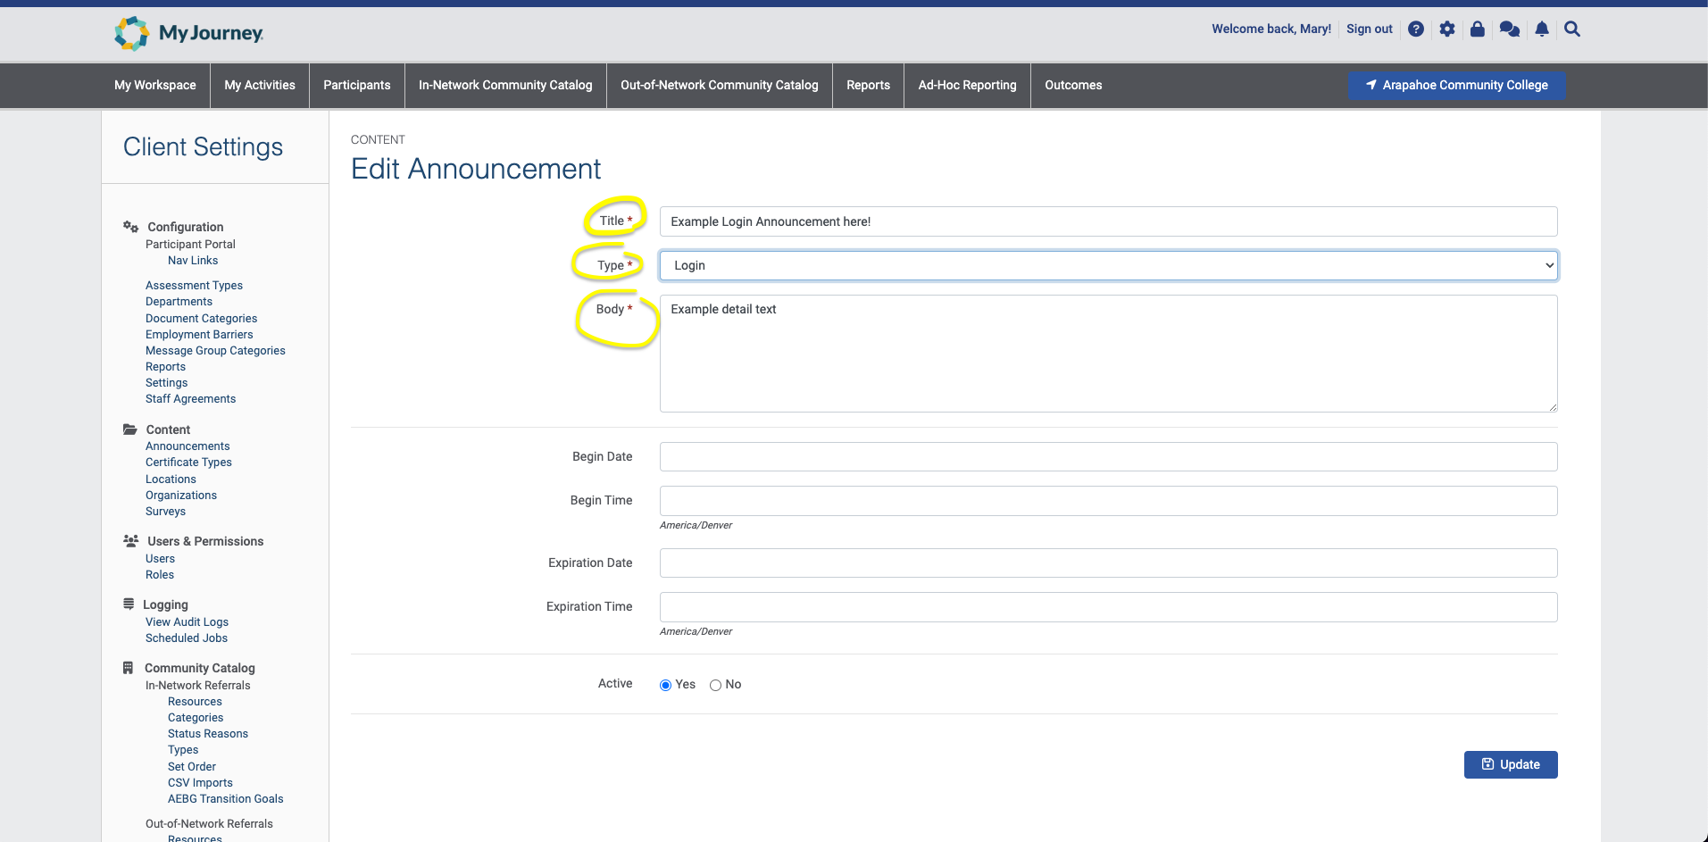Go to Ad-Hoc Reporting menu
The width and height of the screenshot is (1708, 842).
[967, 85]
